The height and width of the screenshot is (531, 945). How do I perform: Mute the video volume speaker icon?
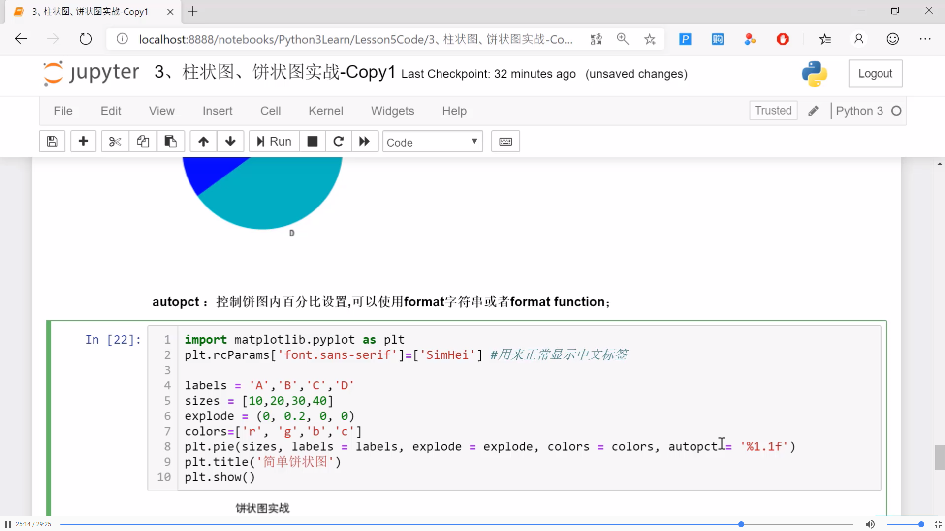pyautogui.click(x=870, y=524)
